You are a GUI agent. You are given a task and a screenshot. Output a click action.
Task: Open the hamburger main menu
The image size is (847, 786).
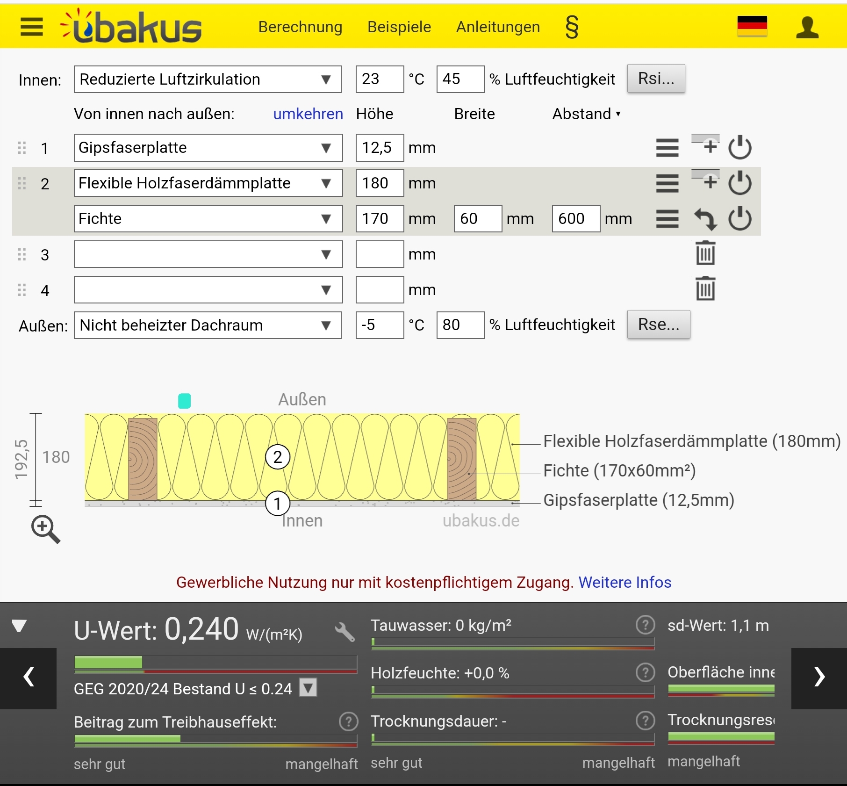(x=31, y=27)
